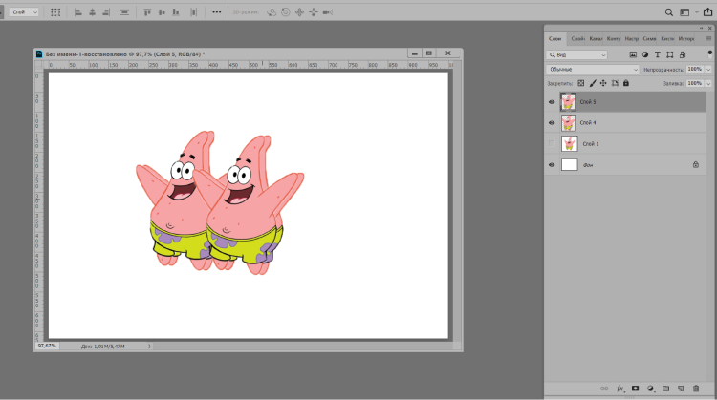Viewport: 717px width, 400px height.
Task: Switch to Контуры paths tab
Action: [613, 39]
